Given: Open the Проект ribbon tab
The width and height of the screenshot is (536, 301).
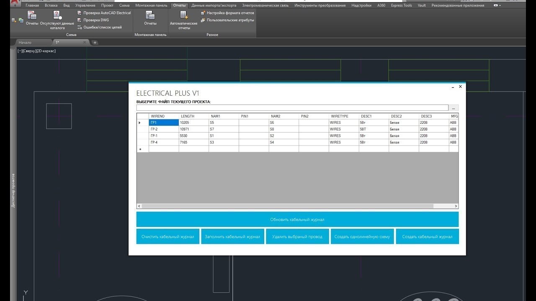Looking at the screenshot, I should (107, 5).
